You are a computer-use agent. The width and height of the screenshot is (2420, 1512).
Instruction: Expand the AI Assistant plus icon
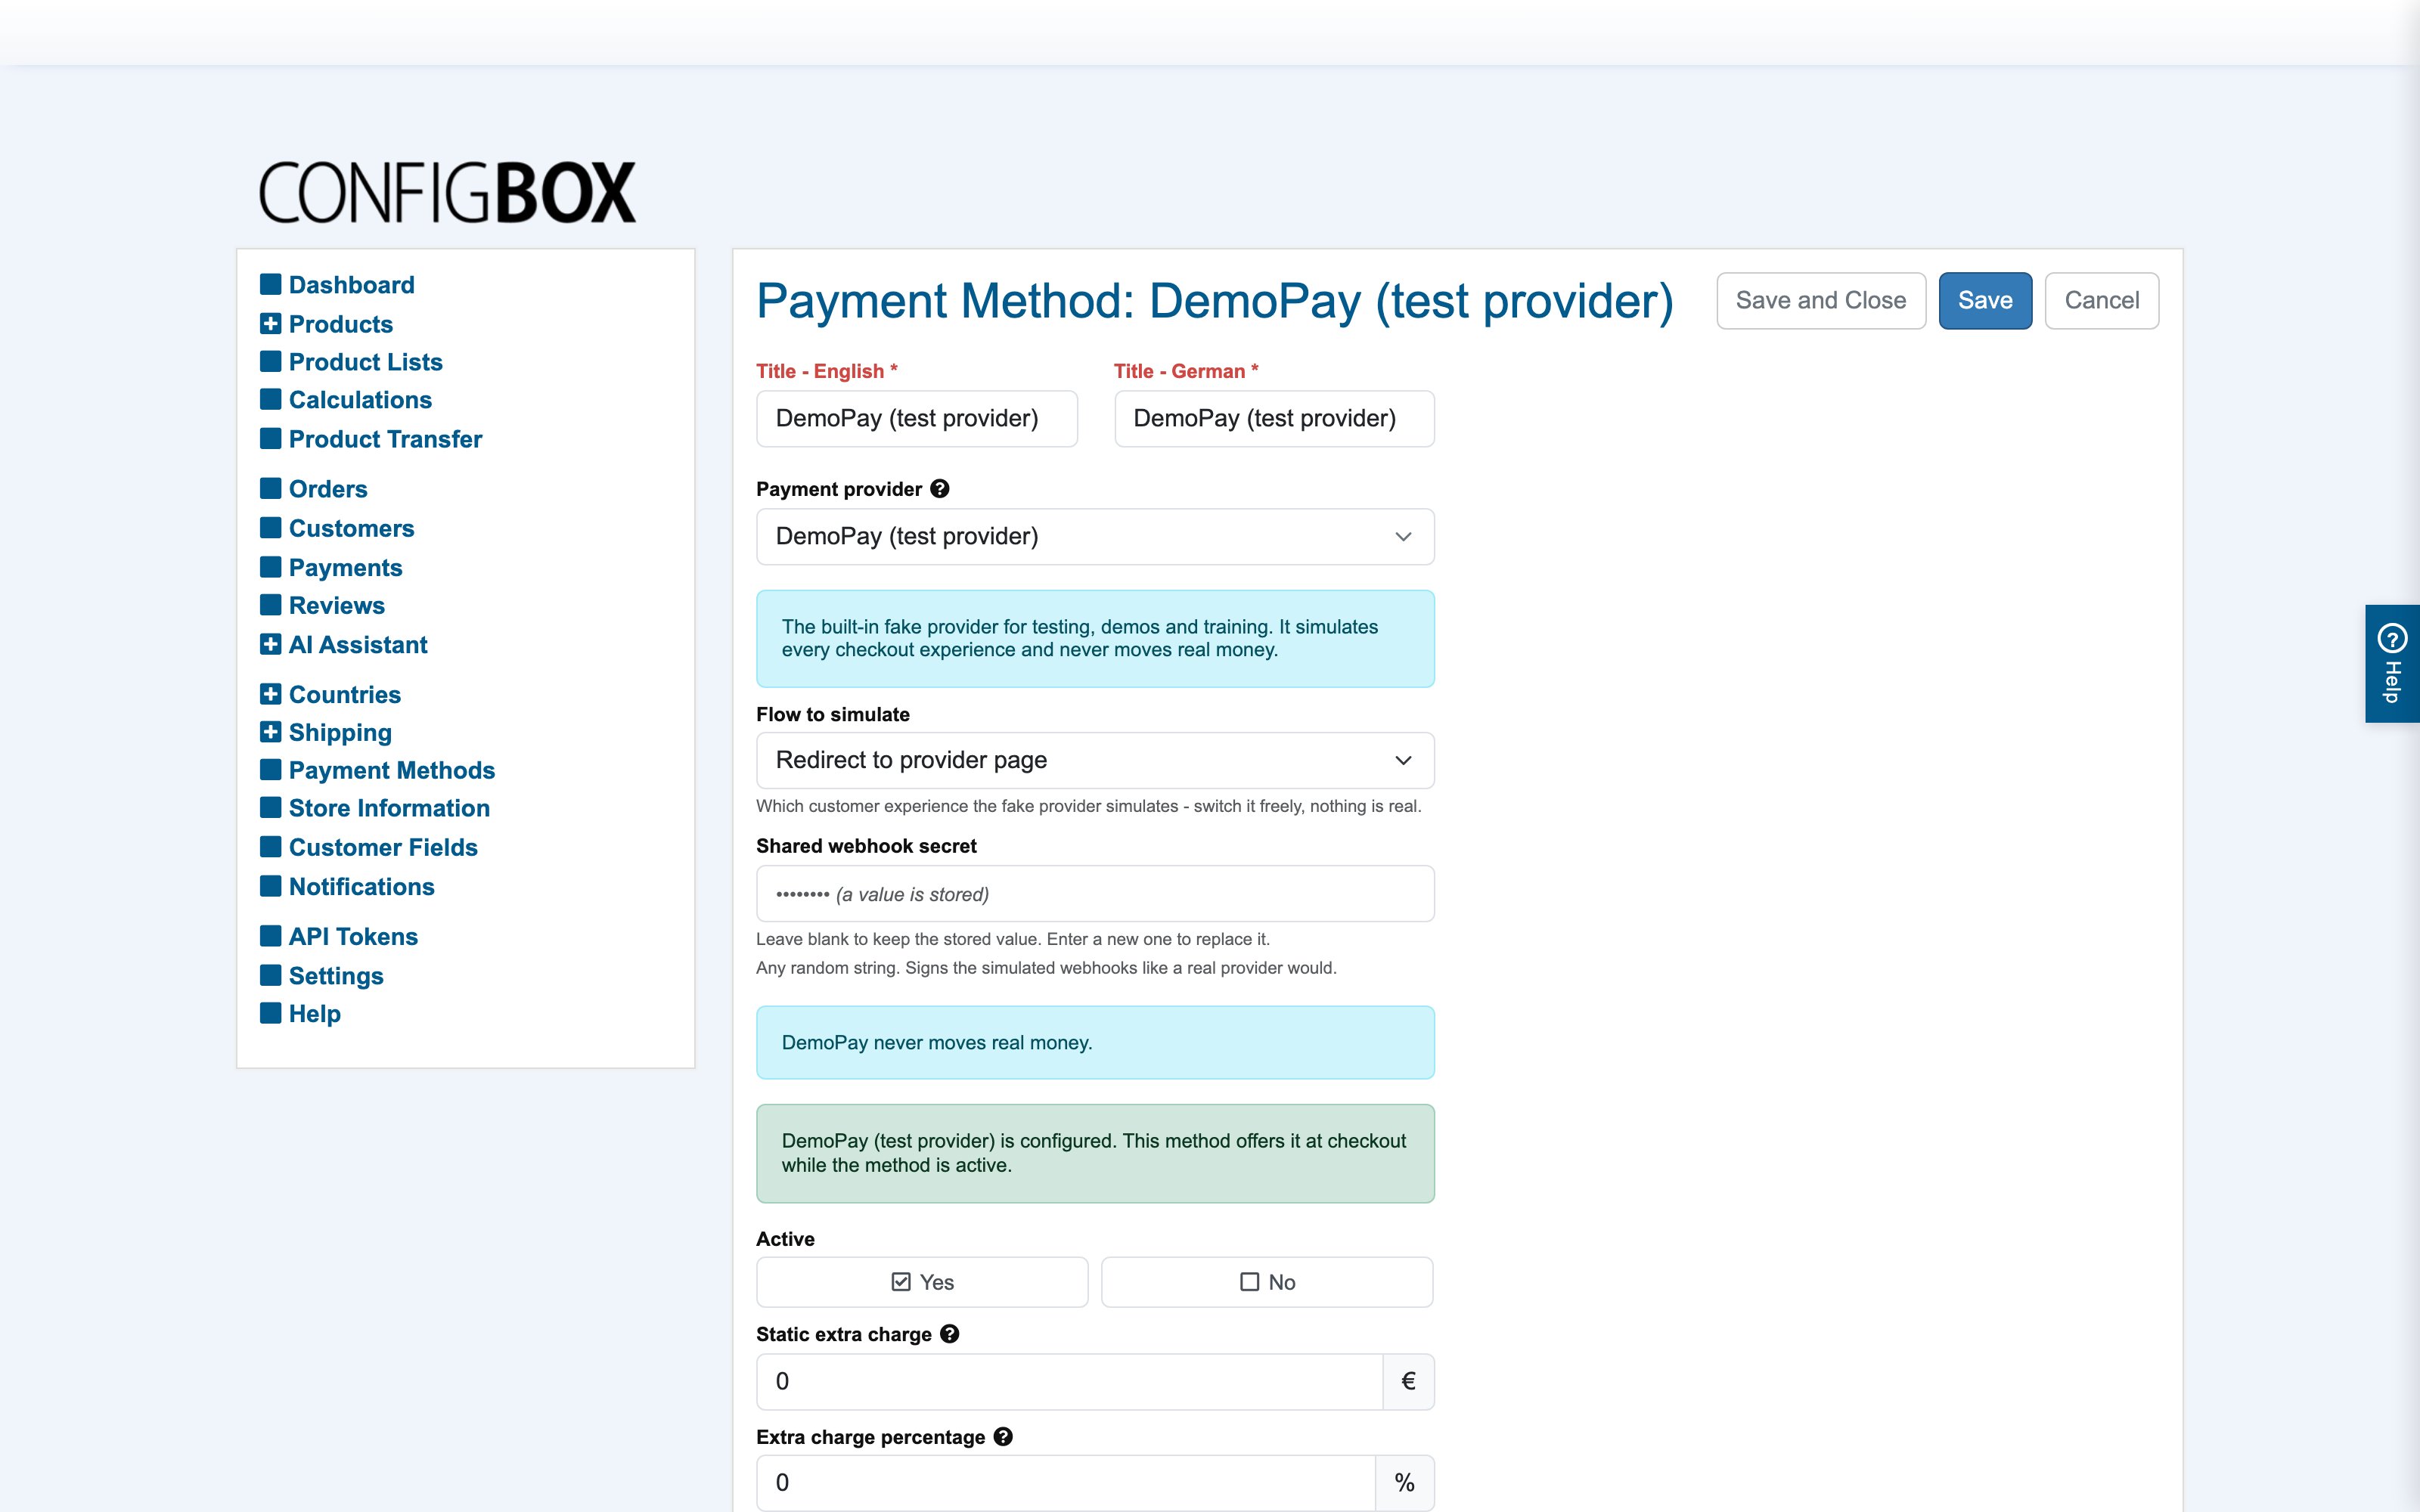point(270,644)
